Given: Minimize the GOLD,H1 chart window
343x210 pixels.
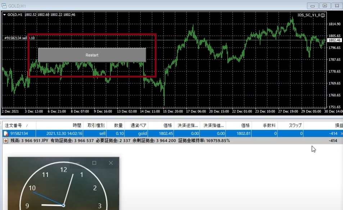Looking at the screenshot, I should (313, 6).
